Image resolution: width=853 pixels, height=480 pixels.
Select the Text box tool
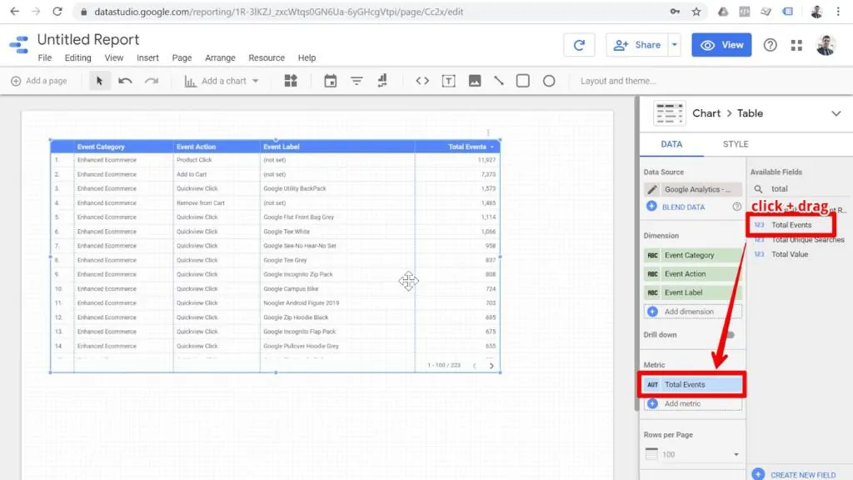coord(450,81)
